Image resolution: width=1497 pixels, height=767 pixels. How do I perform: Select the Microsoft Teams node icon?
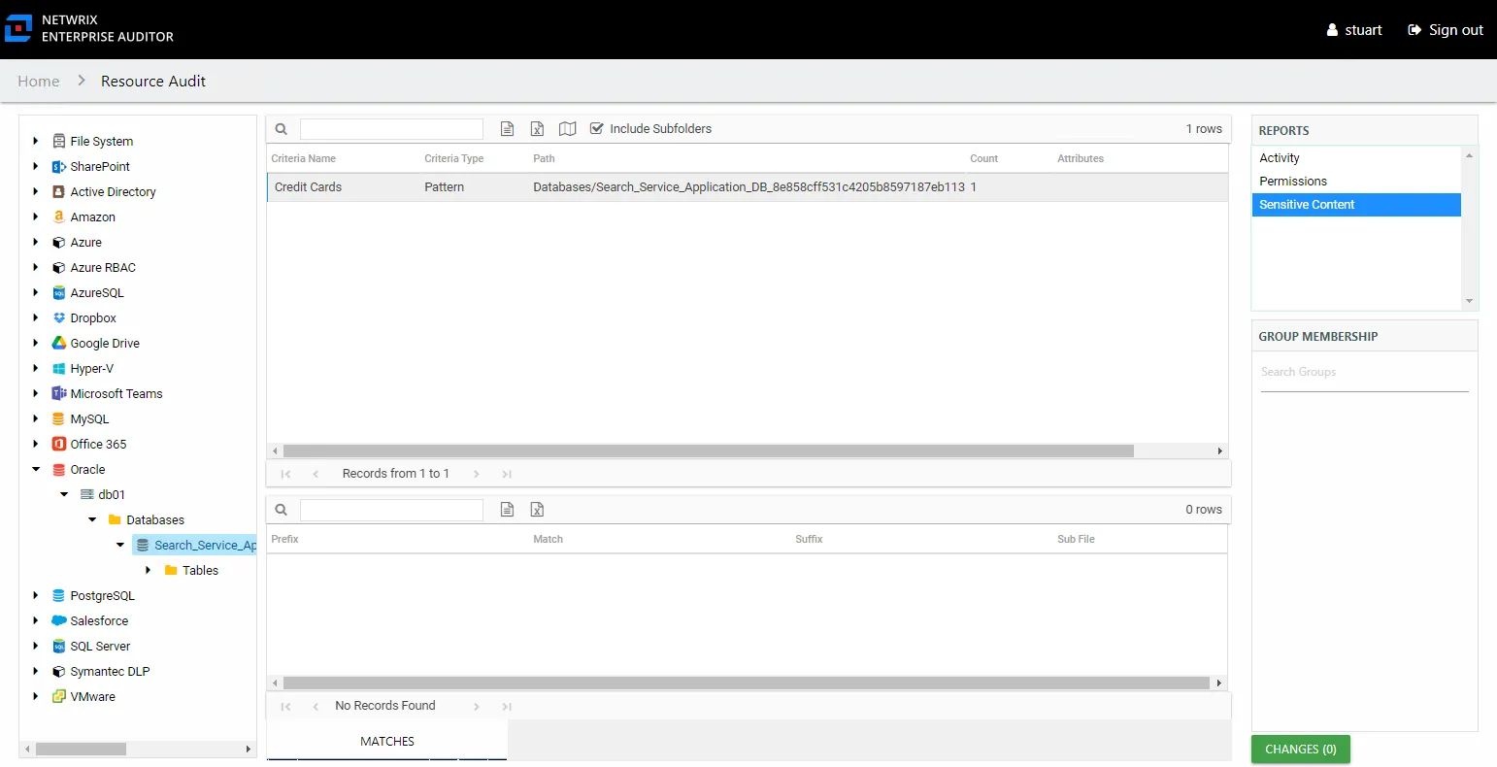[x=58, y=393]
